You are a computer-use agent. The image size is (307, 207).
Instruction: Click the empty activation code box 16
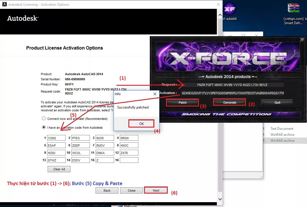pyautogui.click(x=129, y=160)
